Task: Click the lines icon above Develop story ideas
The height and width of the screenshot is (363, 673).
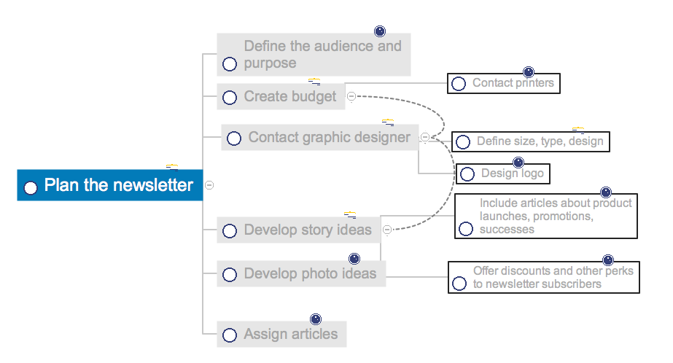Action: [x=350, y=215]
